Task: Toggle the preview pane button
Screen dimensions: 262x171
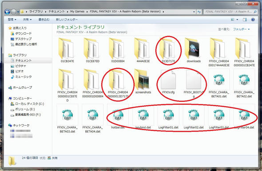Action: (245, 20)
